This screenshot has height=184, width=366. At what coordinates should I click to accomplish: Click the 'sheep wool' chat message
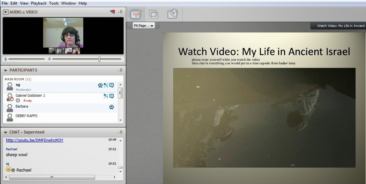[x=16, y=155]
